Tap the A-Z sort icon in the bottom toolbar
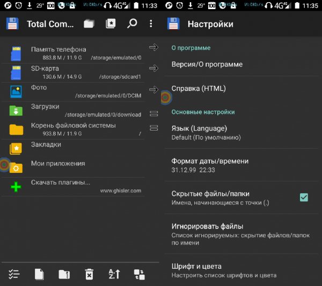Image resolution: width=322 pixels, height=286 pixels. 114,274
